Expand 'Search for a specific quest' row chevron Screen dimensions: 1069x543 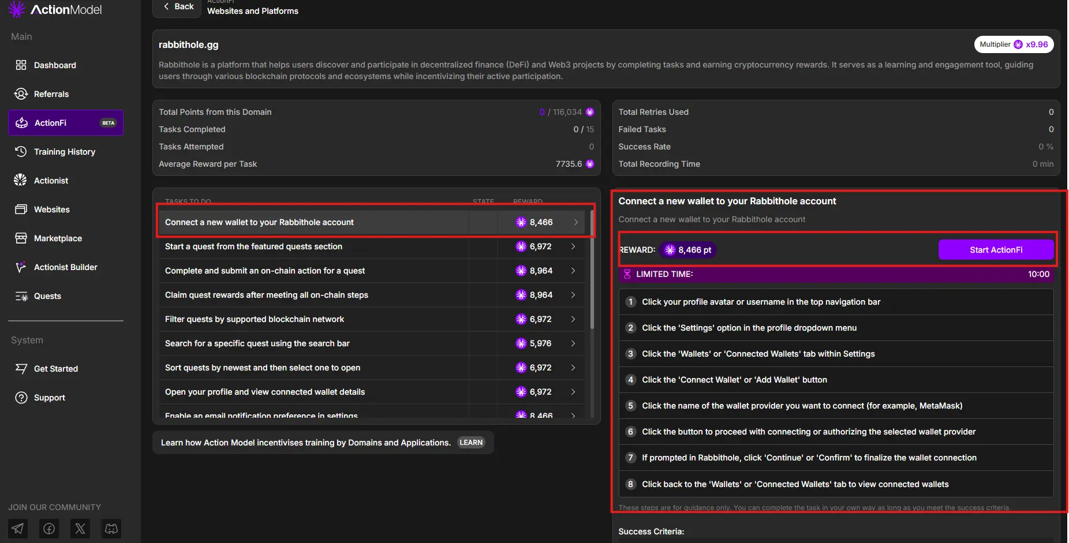tap(573, 343)
